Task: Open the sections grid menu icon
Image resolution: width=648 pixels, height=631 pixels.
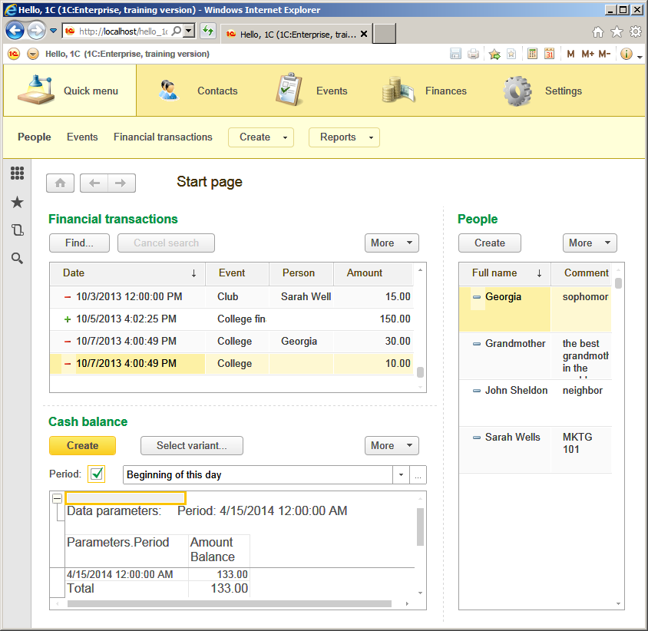Action: [17, 173]
